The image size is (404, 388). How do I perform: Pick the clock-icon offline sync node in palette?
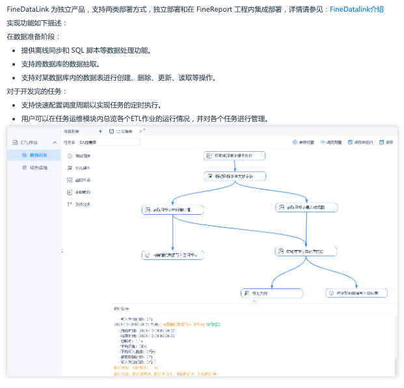coord(79,156)
